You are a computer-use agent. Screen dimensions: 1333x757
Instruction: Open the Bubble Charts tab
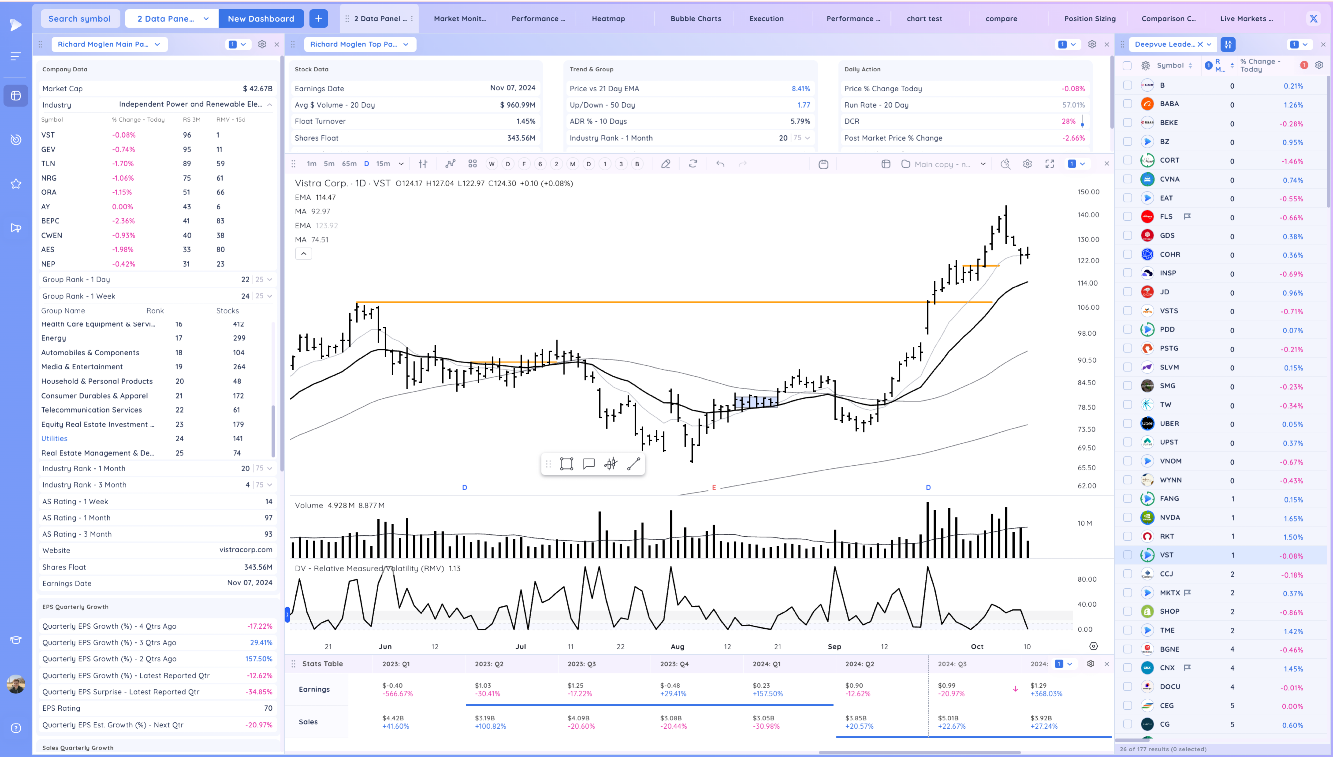tap(695, 19)
